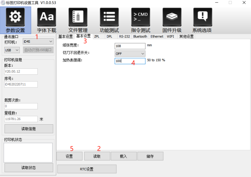Expand the 打印机 model dropdown iD4S
This screenshot has height=177, width=251.
(38, 41)
